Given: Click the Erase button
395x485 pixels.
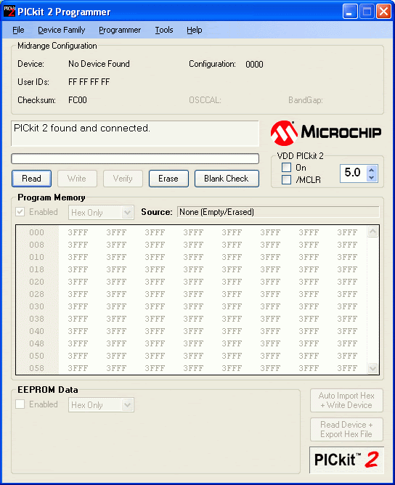Looking at the screenshot, I should [168, 179].
